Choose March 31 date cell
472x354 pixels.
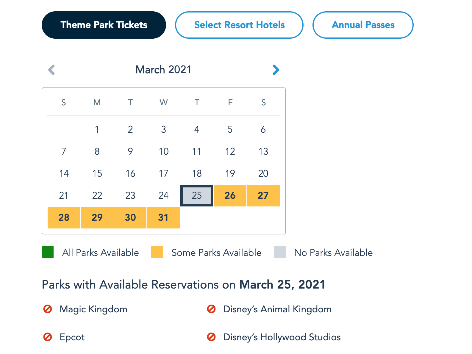pyautogui.click(x=163, y=218)
